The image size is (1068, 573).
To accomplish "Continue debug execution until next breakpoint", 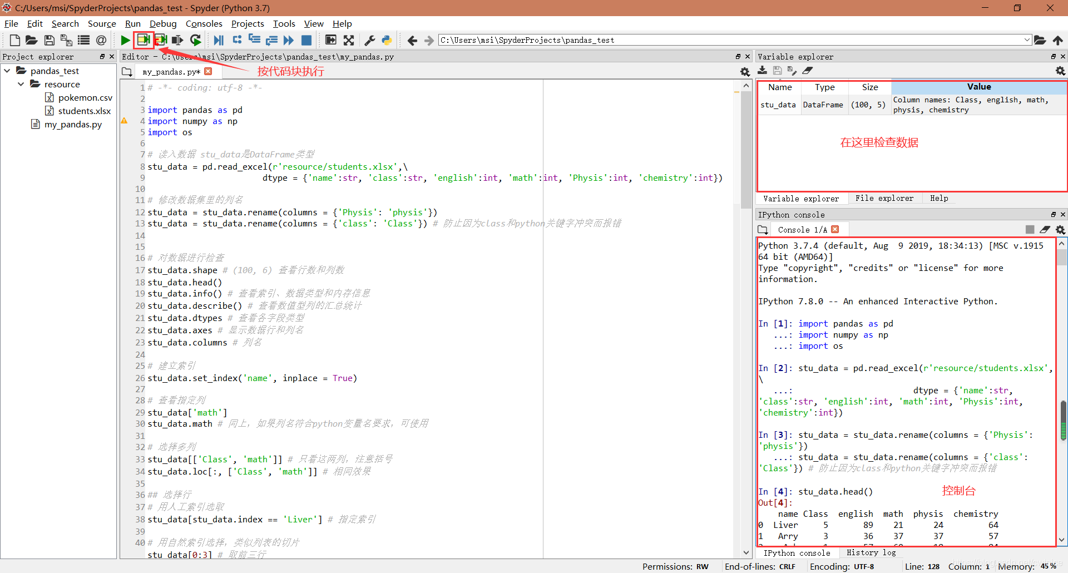I will (289, 40).
